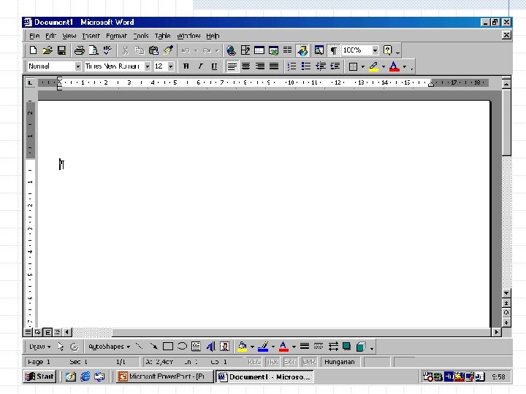Open the AutoShapes menu

point(109,347)
